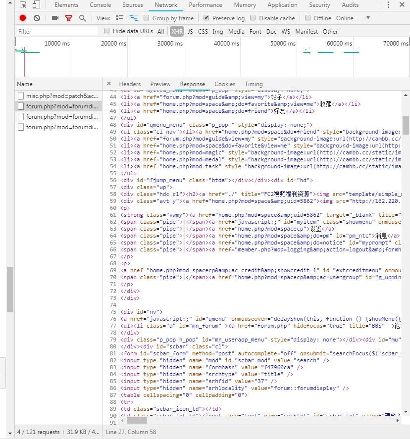
Task: Filter requests by CSS
Action: pos(203,31)
